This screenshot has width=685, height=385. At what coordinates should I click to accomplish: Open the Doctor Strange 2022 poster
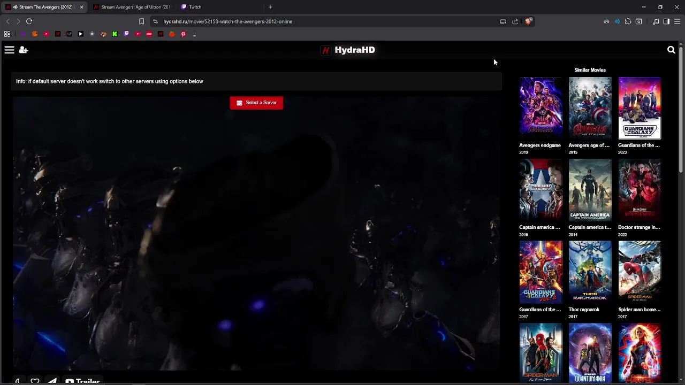[640, 190]
